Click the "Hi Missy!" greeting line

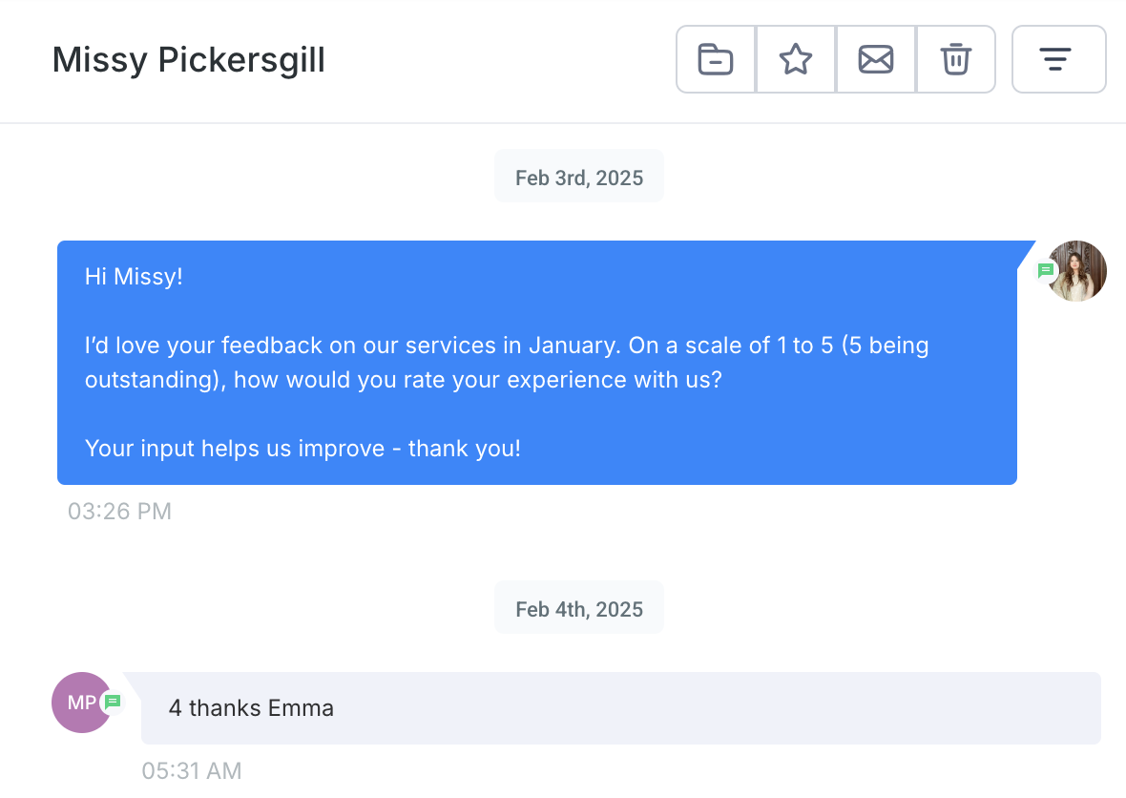(134, 277)
